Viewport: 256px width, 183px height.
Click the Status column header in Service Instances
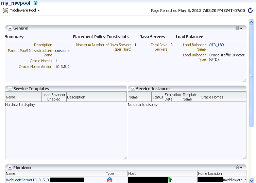click(x=157, y=97)
